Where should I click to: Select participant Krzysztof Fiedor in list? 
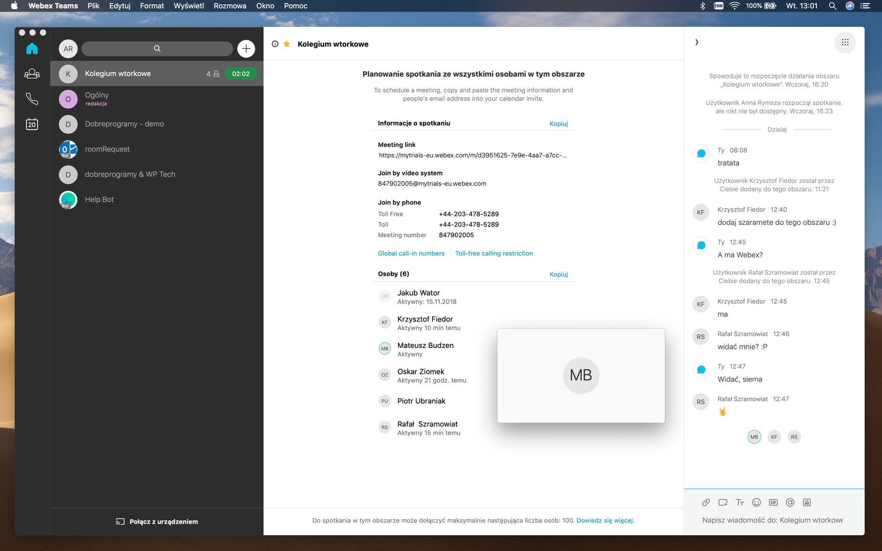pos(420,323)
